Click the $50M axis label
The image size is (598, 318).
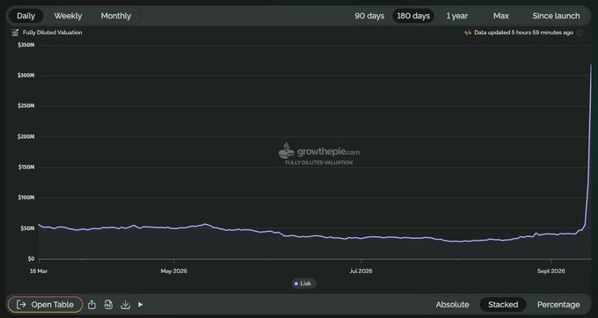coord(27,228)
